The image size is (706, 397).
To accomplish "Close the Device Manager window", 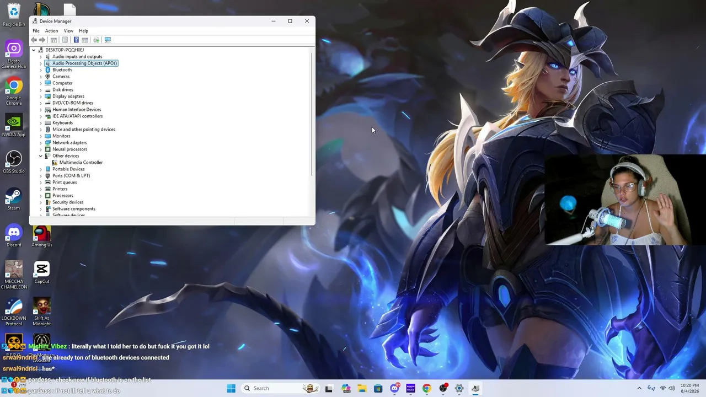I will pos(307,21).
